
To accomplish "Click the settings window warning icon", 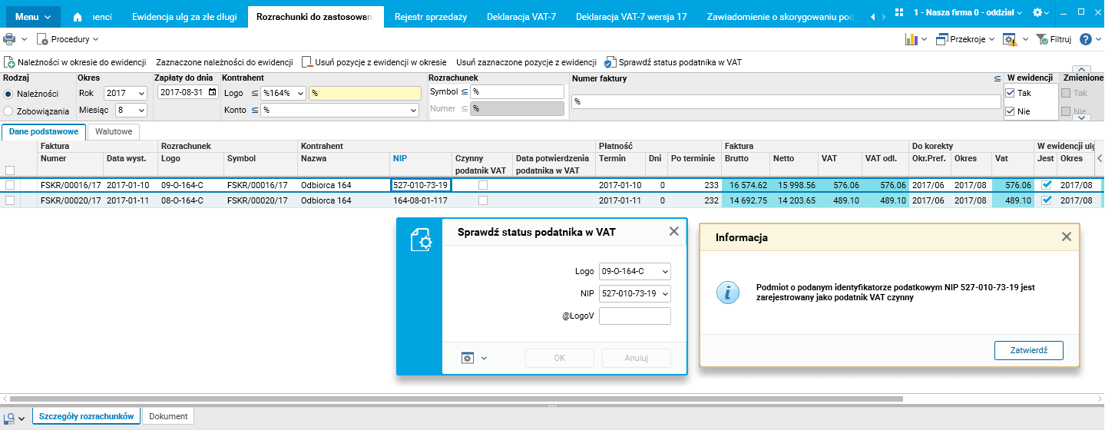I will (x=1010, y=39).
